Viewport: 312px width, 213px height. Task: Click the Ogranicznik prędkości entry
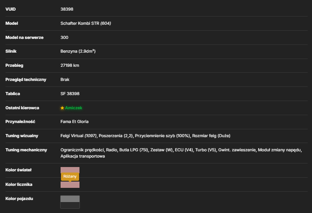pyautogui.click(x=82, y=150)
